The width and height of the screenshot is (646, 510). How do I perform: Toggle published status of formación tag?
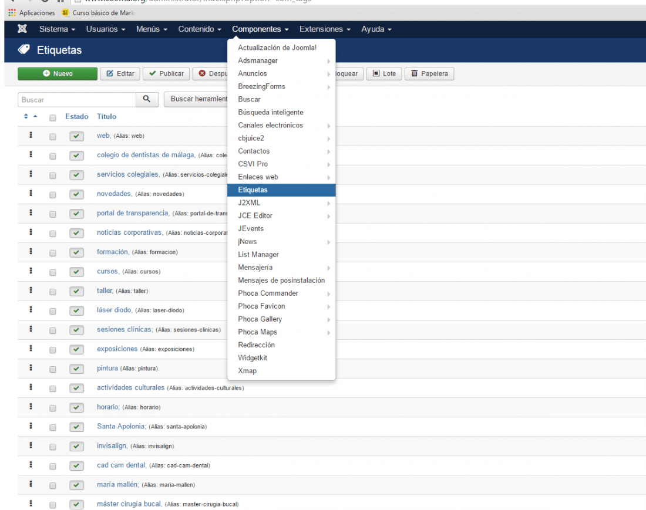tap(76, 252)
